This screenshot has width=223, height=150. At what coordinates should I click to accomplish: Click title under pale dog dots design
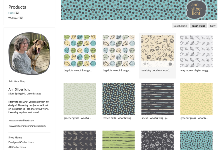116,70
